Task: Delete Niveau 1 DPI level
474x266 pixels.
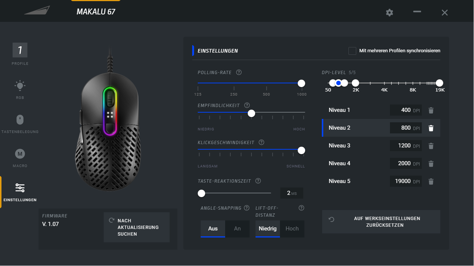Action: coord(431,110)
